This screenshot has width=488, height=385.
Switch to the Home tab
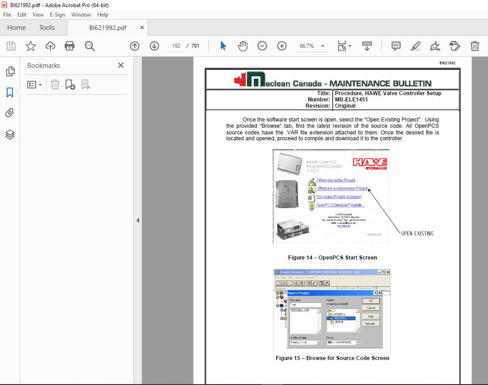point(17,27)
